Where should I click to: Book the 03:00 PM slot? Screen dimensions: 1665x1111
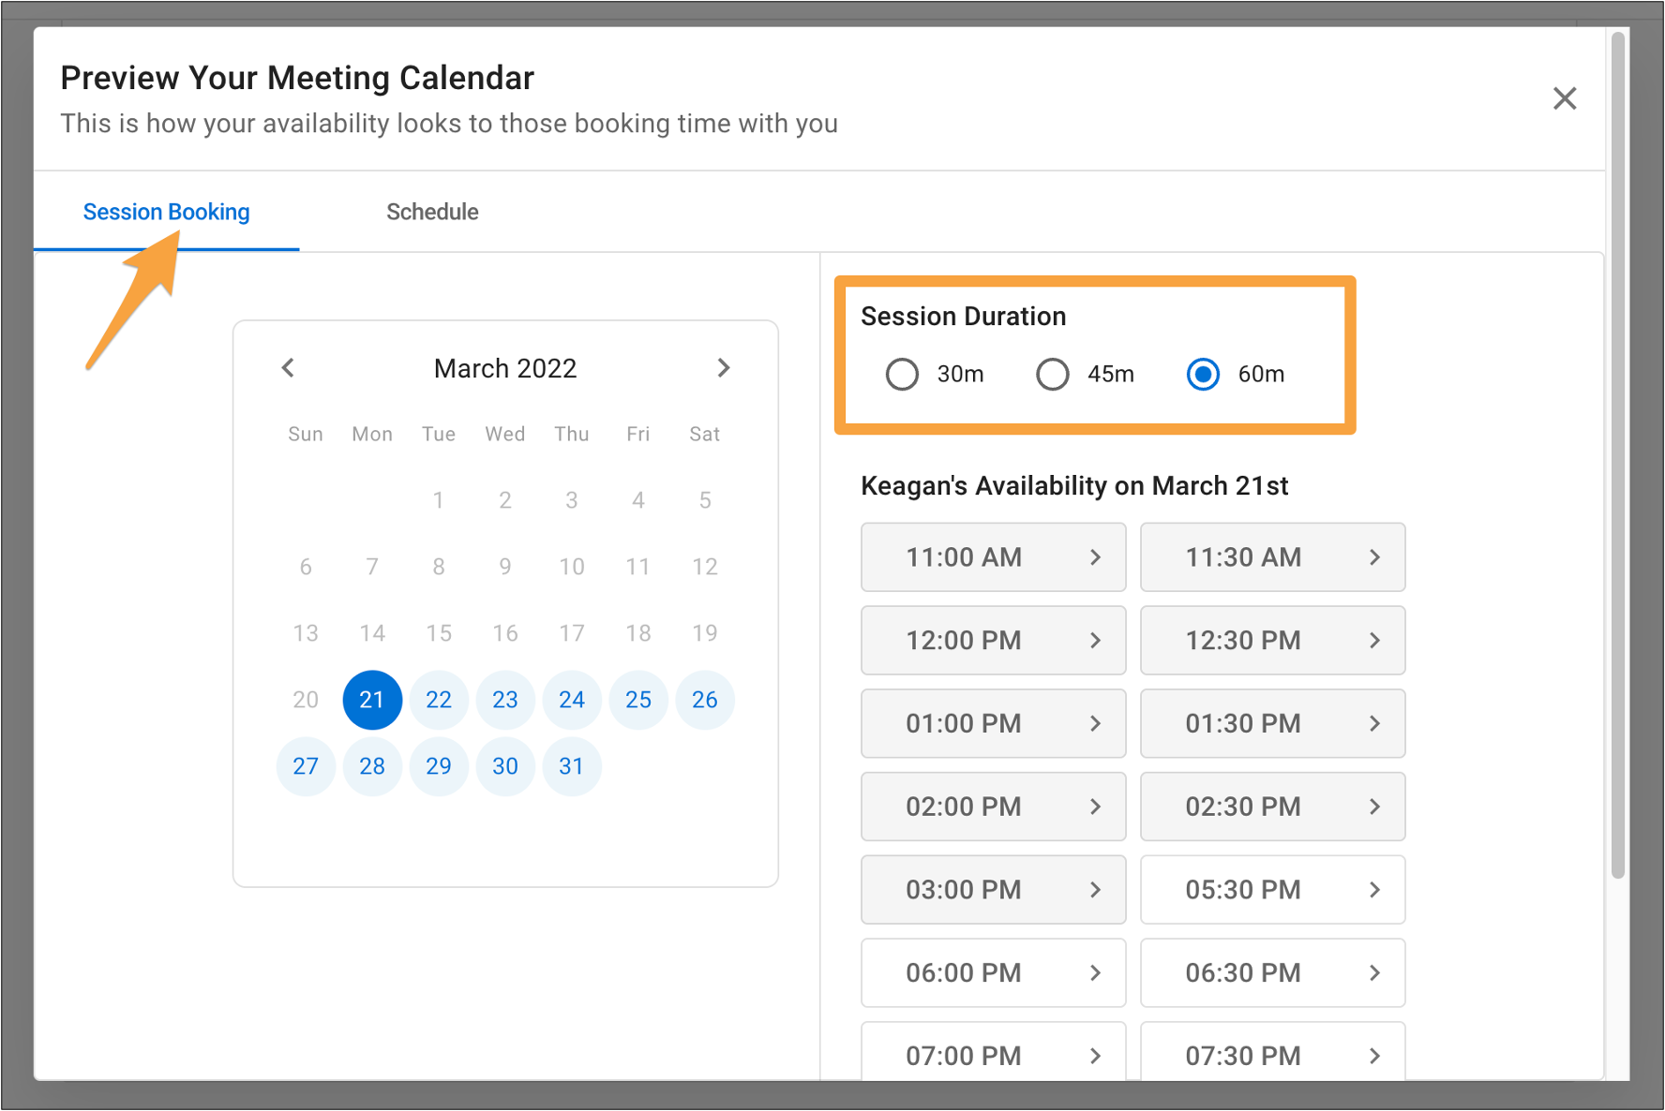click(x=993, y=890)
